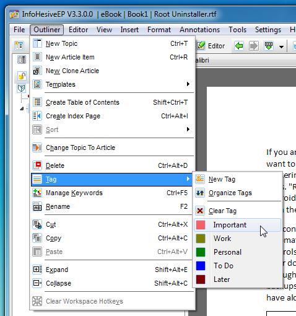The height and width of the screenshot is (316, 296).
Task: Select the Work olive tag swatch
Action: [201, 239]
